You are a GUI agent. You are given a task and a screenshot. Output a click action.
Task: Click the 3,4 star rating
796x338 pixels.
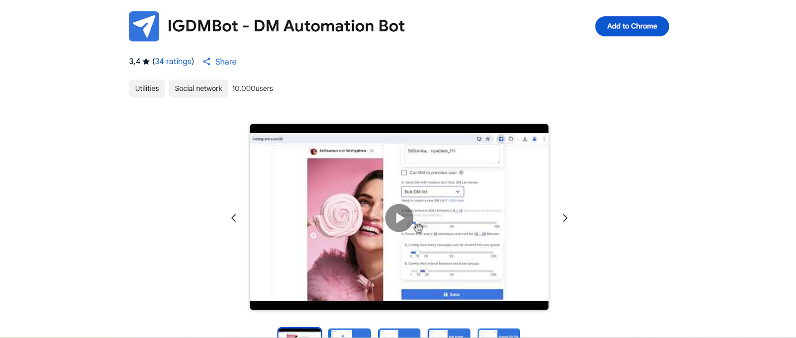(x=139, y=62)
